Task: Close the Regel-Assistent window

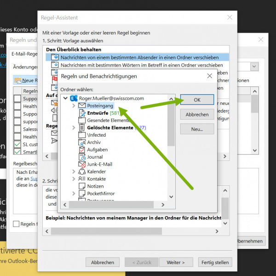Action: pyautogui.click(x=230, y=17)
